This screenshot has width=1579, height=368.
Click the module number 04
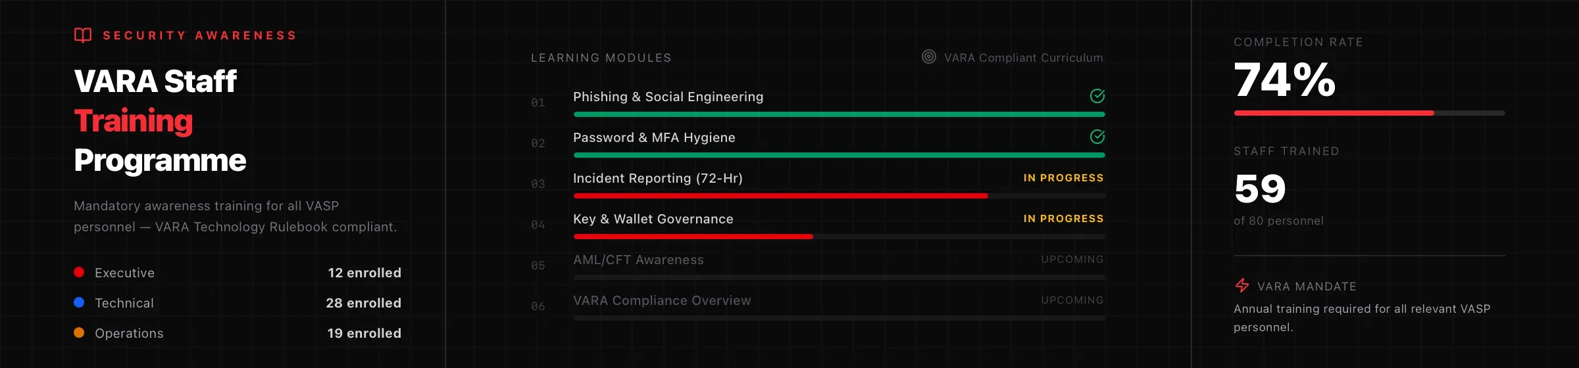click(538, 225)
